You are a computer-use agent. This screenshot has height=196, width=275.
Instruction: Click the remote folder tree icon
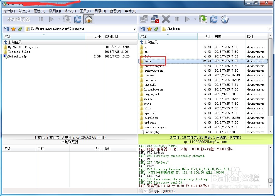point(143,29)
